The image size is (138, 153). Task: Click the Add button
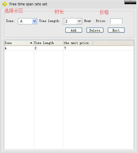coord(74,30)
